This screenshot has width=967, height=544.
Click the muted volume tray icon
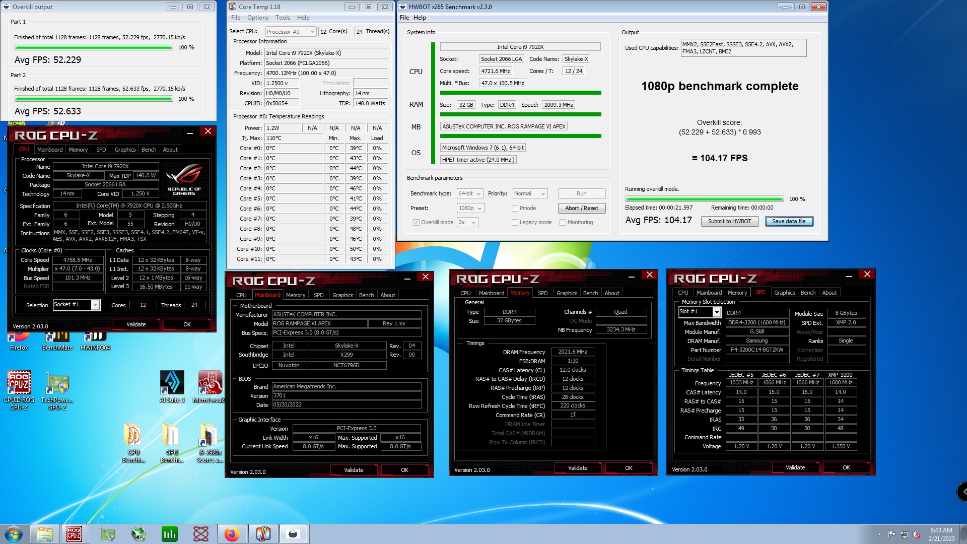pyautogui.click(x=916, y=534)
